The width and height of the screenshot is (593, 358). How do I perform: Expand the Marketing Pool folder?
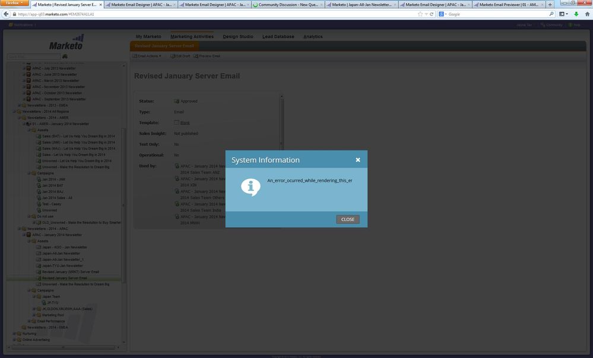34,315
